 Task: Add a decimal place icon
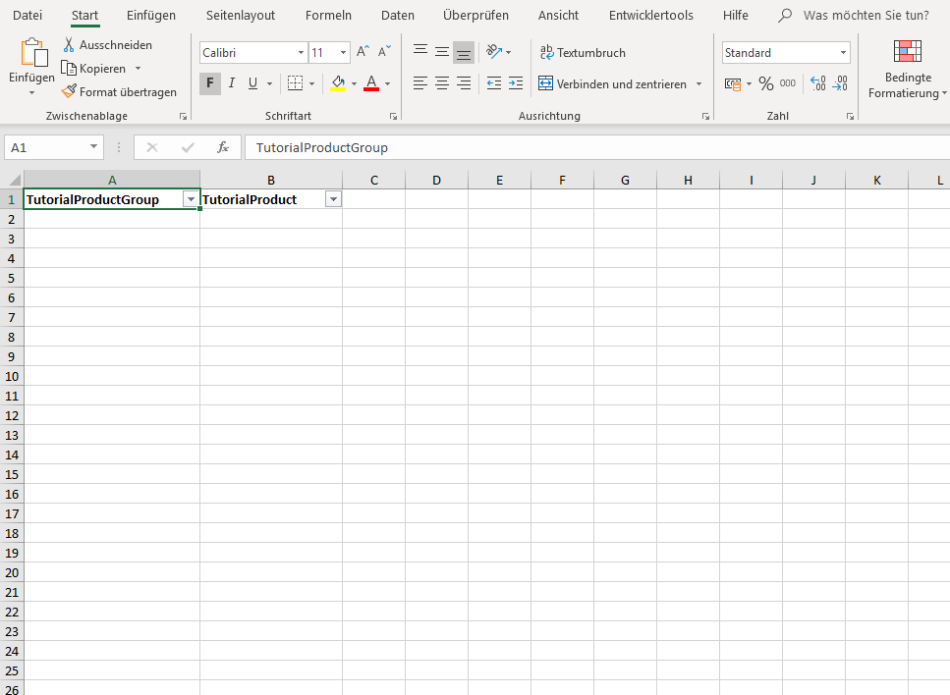(817, 84)
